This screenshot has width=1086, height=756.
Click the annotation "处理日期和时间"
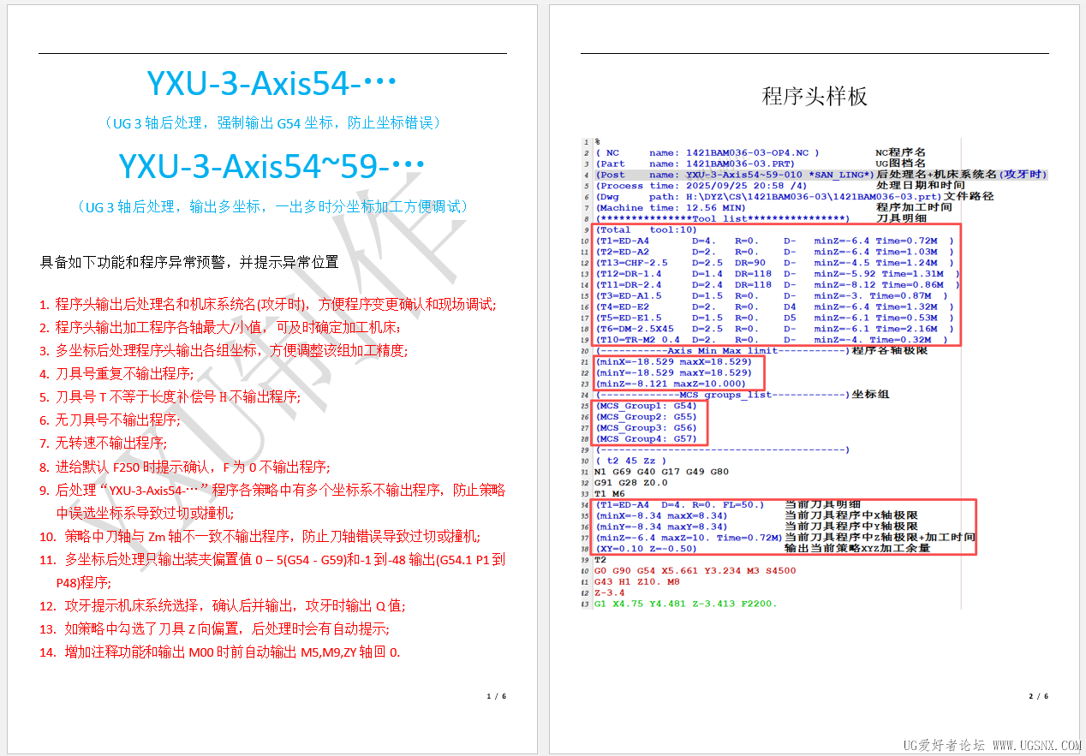tap(920, 186)
